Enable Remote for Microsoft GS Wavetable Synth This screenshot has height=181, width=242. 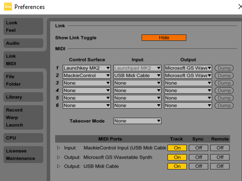pos(220,157)
